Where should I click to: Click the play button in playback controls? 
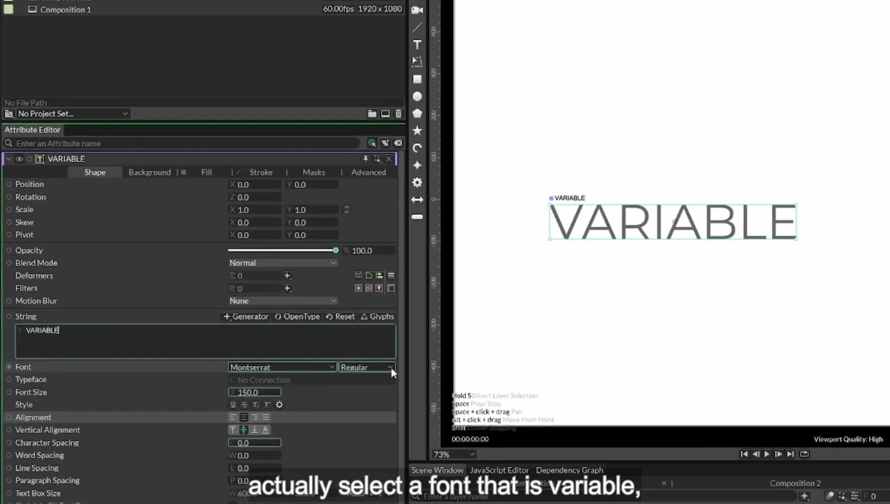click(x=767, y=454)
